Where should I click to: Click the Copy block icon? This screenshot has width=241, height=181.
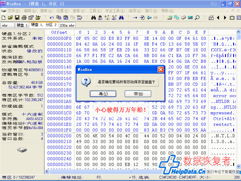tap(59, 17)
